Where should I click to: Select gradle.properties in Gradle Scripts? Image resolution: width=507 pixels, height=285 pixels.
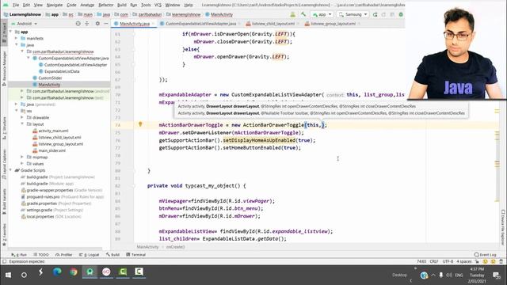click(x=43, y=203)
